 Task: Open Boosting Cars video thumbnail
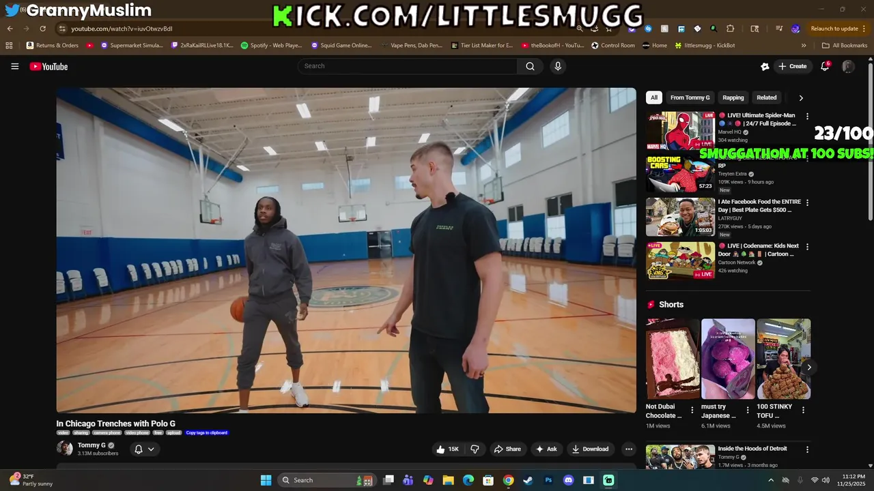click(x=680, y=174)
